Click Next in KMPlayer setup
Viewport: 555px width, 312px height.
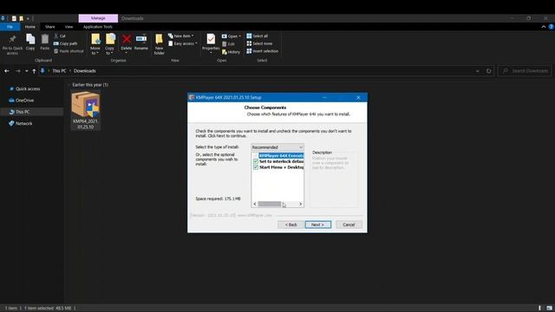coord(318,224)
